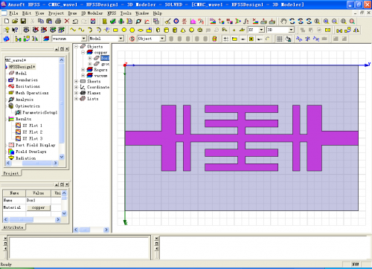The height and width of the screenshot is (269, 372).
Task: Click the Delete (red X) toolbar icon
Action: [x=67, y=22]
